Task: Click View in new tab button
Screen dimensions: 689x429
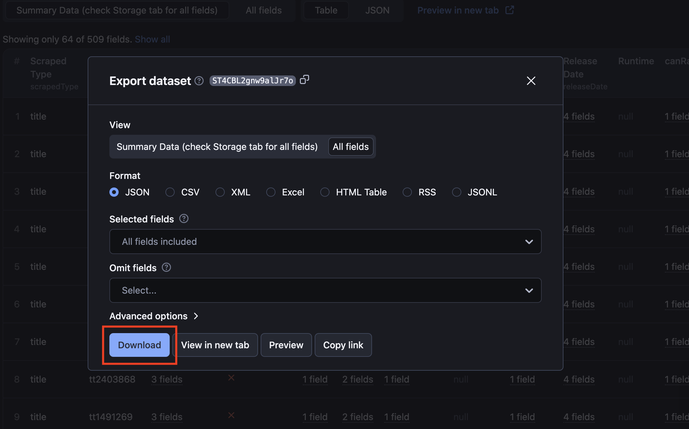Action: [215, 345]
